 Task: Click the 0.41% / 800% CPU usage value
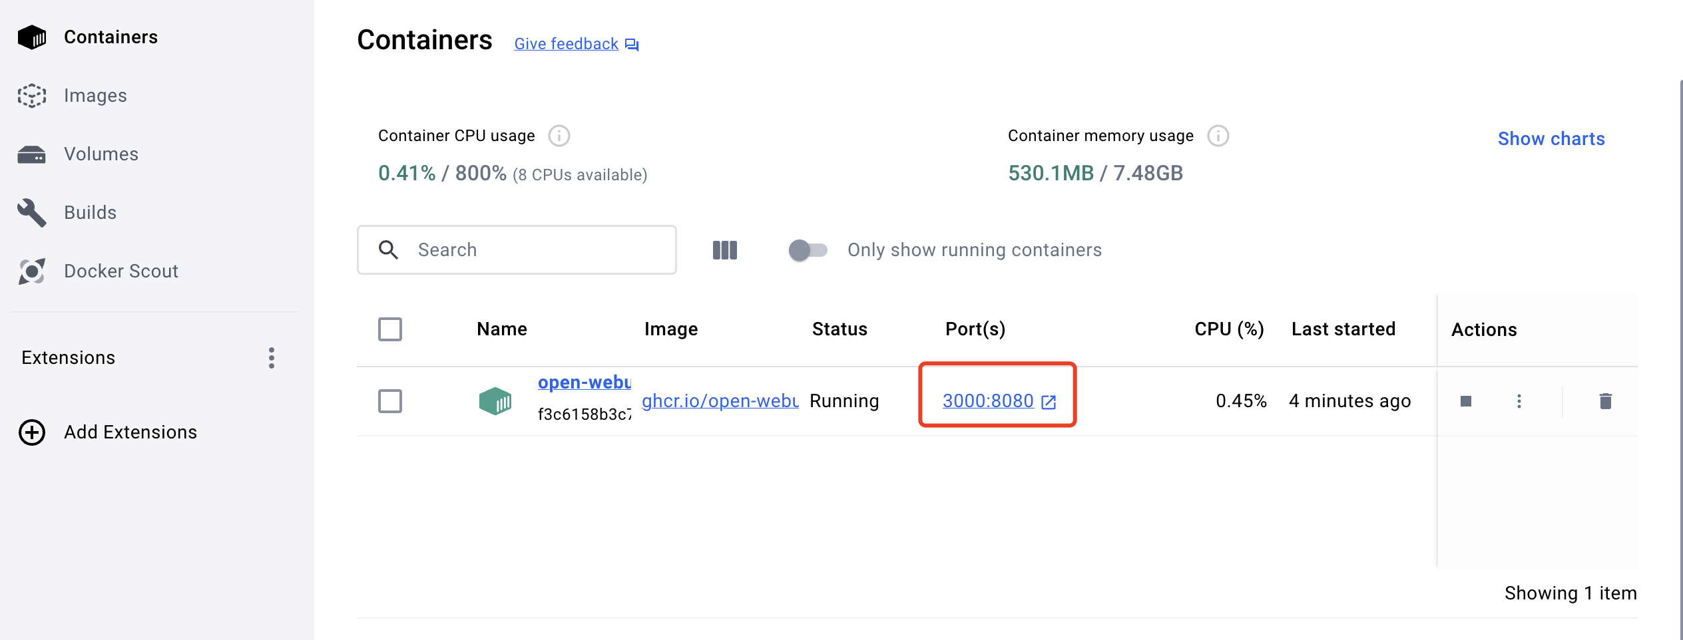coord(443,174)
